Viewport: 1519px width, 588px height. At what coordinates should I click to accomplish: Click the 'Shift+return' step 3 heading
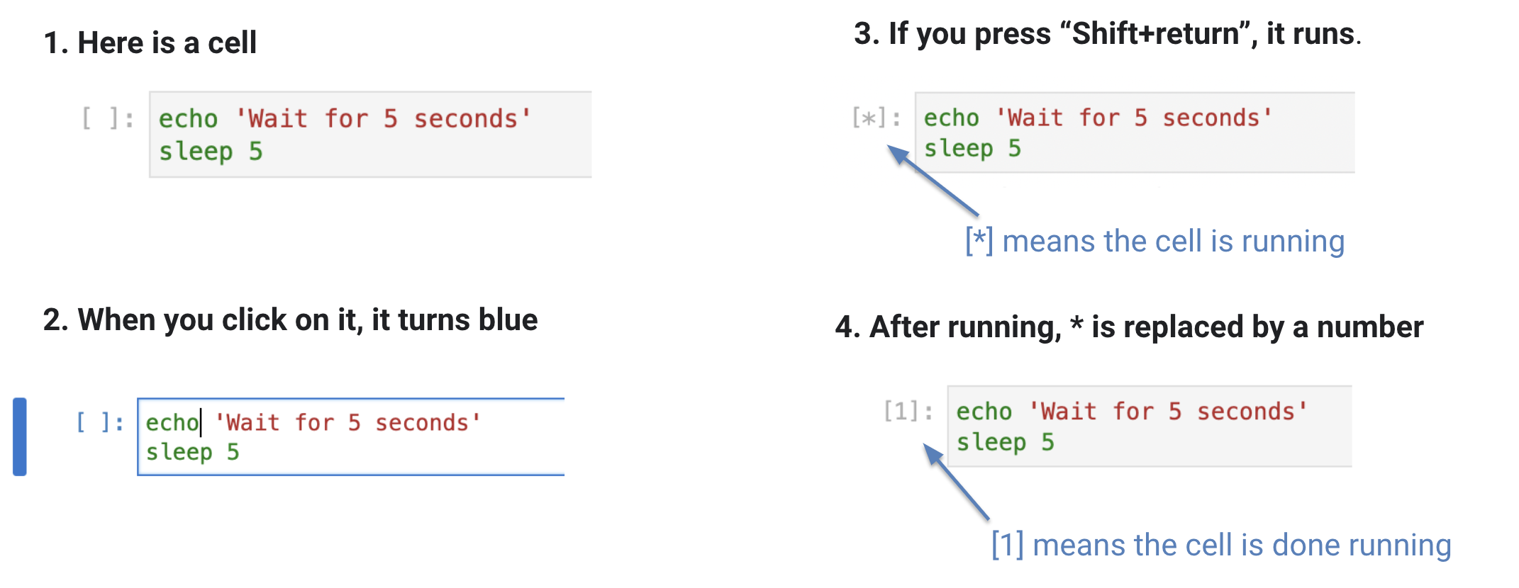point(1107,34)
